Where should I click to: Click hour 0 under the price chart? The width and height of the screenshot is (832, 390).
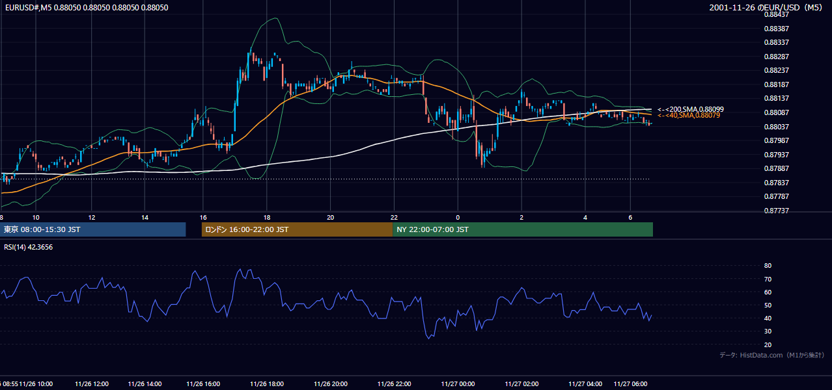click(458, 217)
